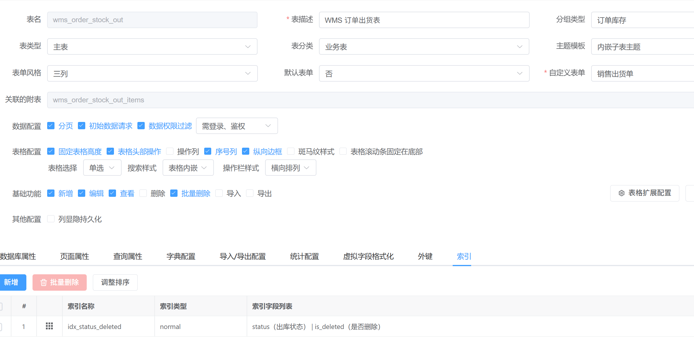694x348 pixels.
Task: Click the 默认表单 dropdown chevron arrow
Action: [519, 73]
